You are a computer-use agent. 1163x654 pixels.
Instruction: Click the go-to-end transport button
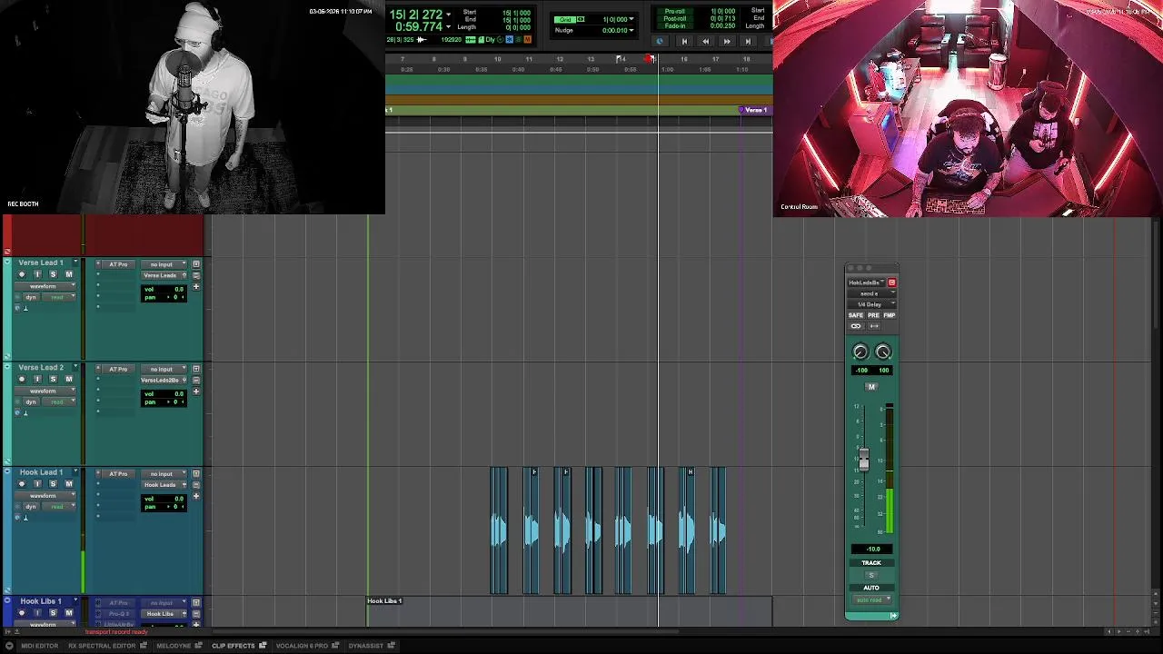(747, 41)
